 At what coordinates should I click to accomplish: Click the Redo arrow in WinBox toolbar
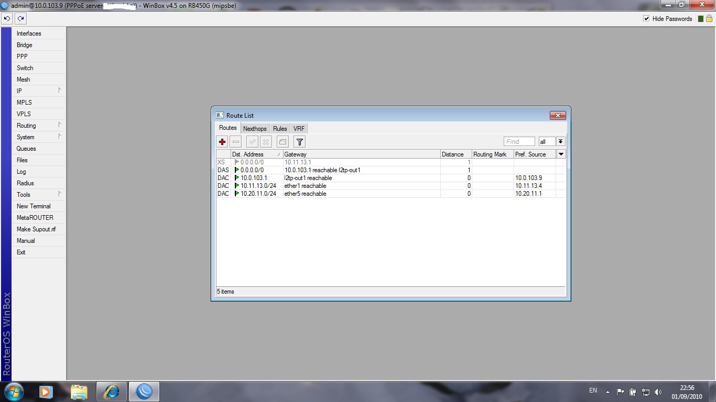click(x=20, y=18)
